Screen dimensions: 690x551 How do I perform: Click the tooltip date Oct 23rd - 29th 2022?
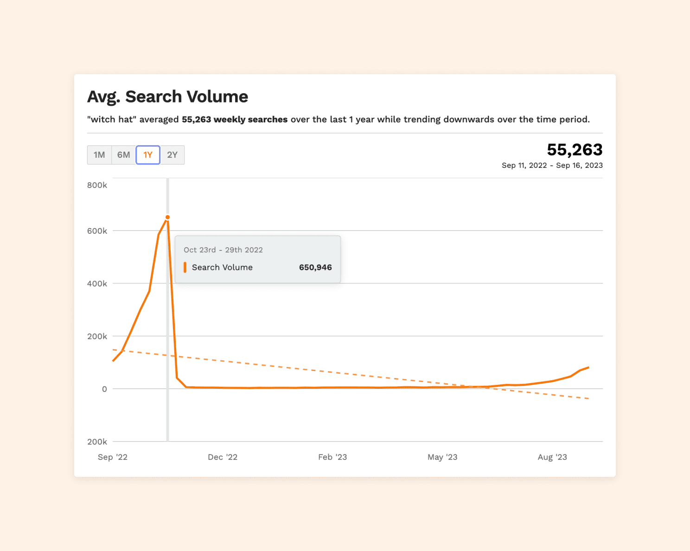[223, 250]
